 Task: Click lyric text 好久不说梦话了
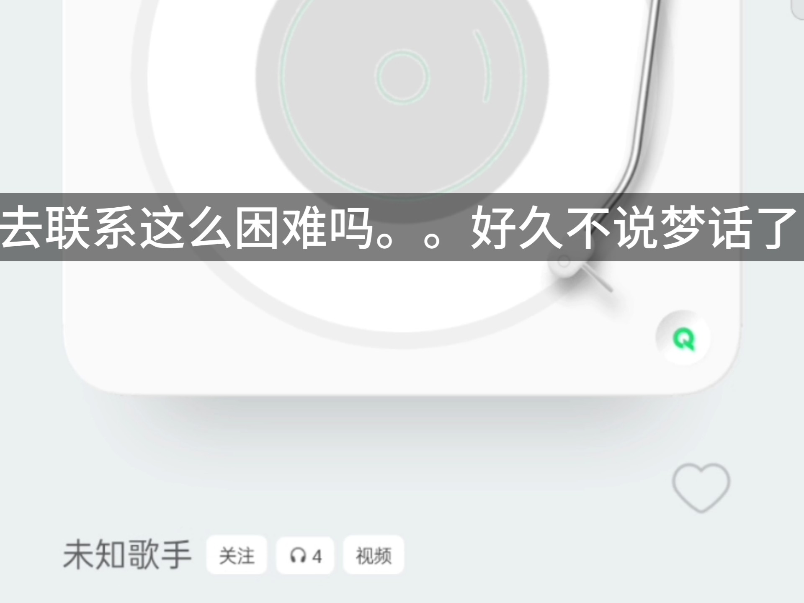pos(634,228)
